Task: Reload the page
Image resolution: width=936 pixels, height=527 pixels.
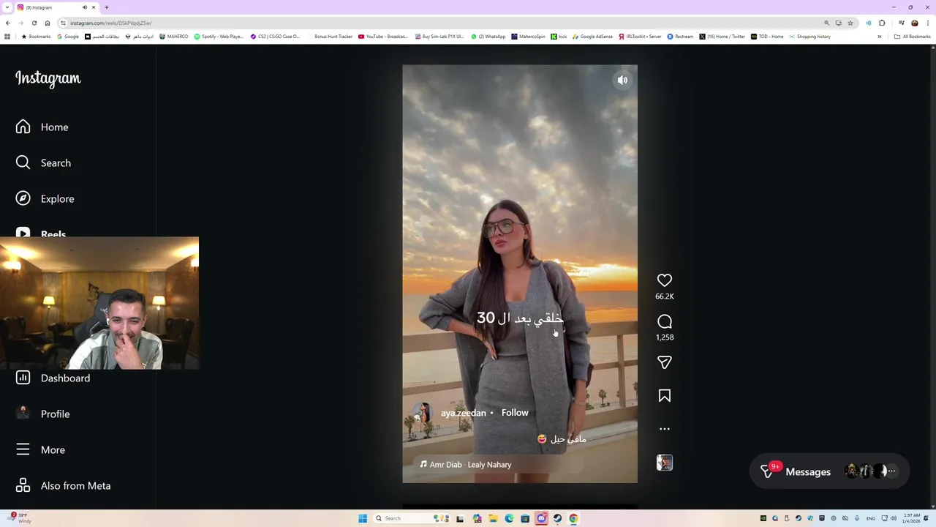Action: (34, 23)
